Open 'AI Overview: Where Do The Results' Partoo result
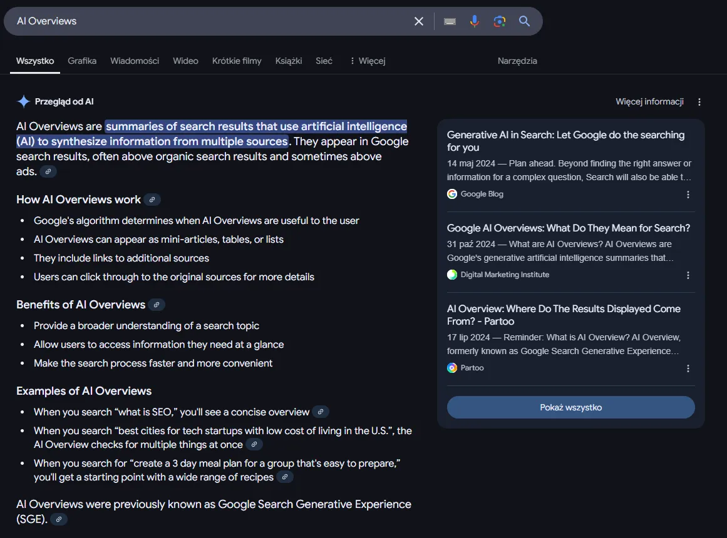This screenshot has width=727, height=538. pos(564,315)
